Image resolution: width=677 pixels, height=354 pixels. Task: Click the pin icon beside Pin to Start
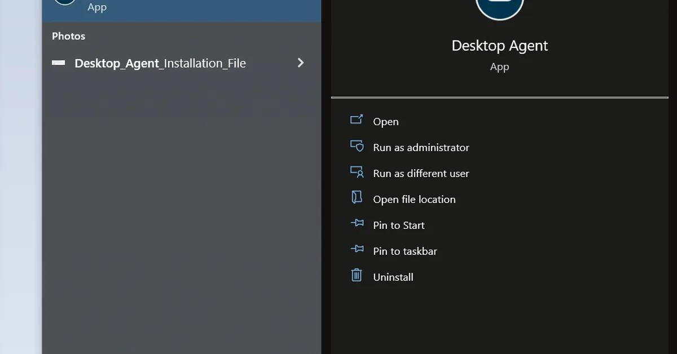click(x=357, y=224)
